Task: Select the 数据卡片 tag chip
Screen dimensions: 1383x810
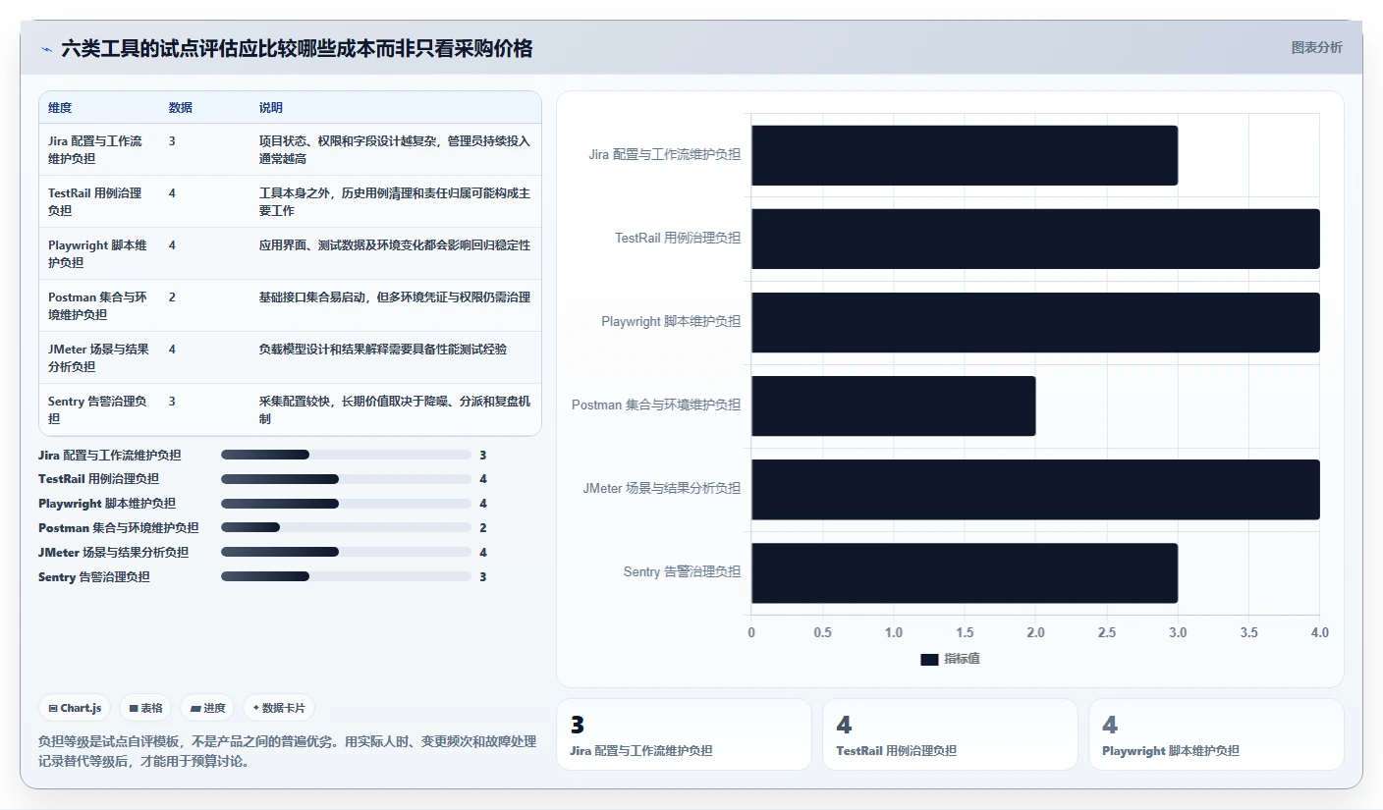Action: tap(279, 708)
